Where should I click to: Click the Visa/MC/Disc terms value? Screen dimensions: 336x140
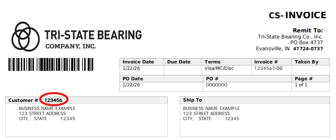219,68
